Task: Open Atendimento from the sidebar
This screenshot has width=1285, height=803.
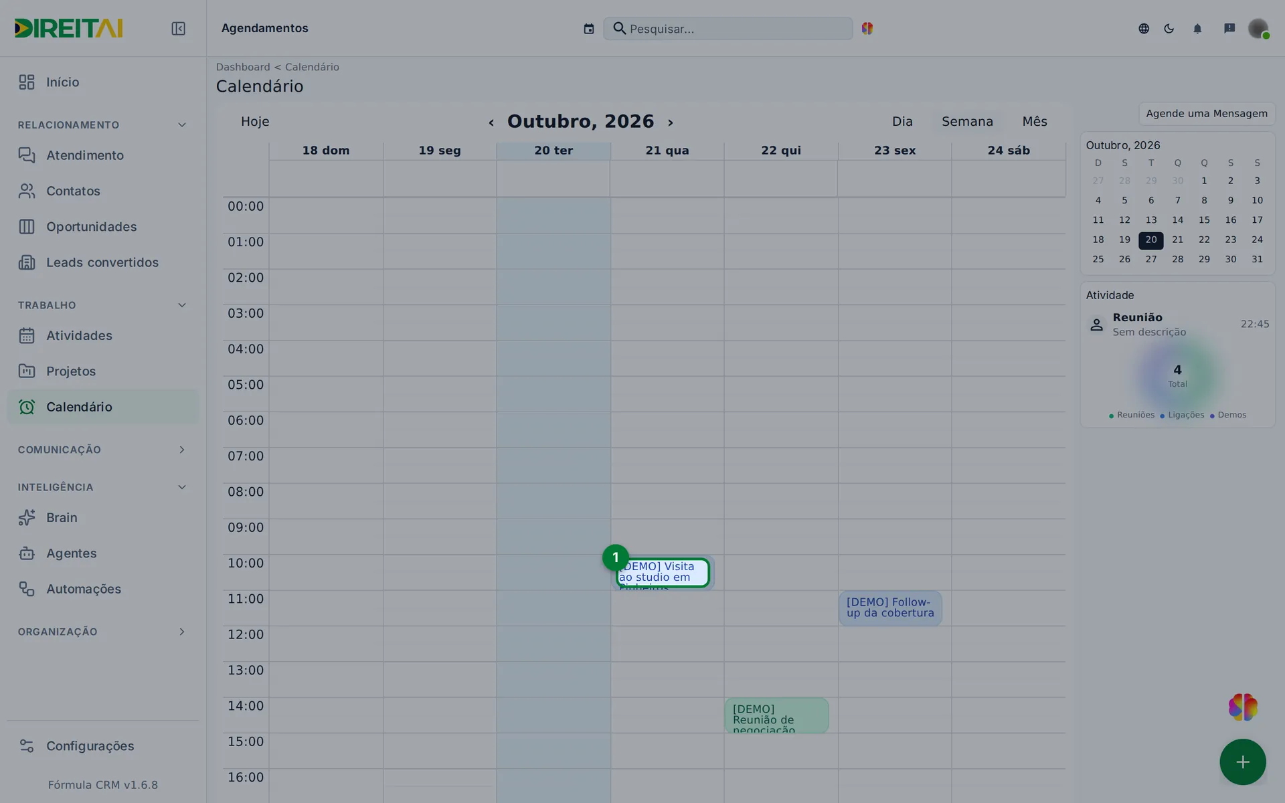Action: 103,155
